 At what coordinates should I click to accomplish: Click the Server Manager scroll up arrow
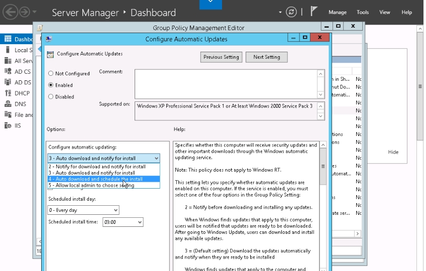tap(420, 29)
